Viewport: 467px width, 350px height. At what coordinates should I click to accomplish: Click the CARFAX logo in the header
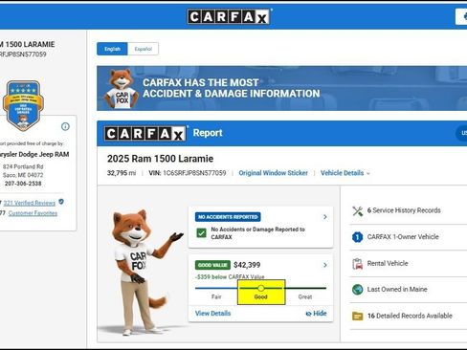(x=229, y=16)
